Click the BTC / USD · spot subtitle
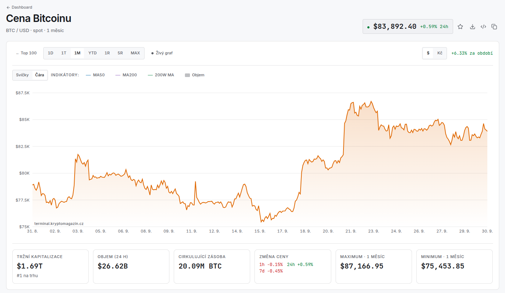This screenshot has height=293, width=505. 35,31
